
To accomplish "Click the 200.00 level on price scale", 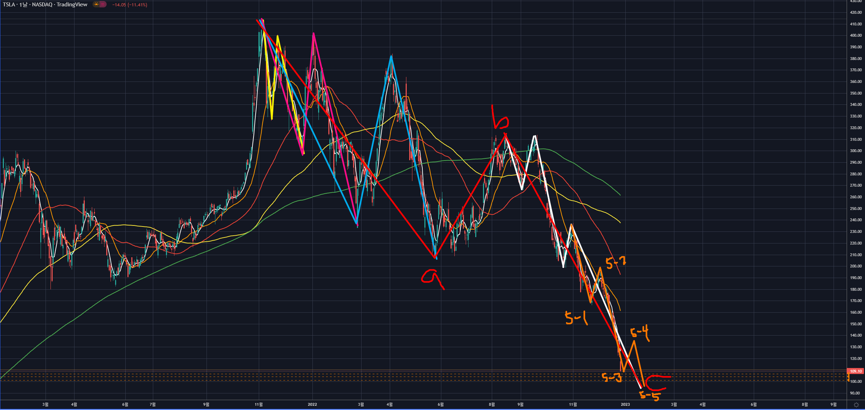I will (855, 266).
